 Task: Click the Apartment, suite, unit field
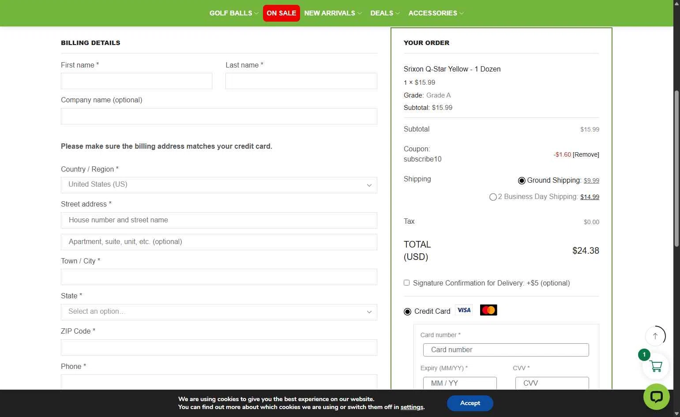coord(219,242)
